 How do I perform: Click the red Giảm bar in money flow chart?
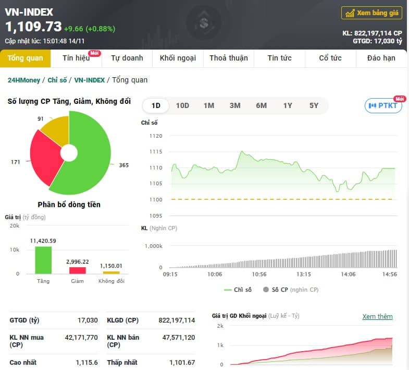[78, 270]
